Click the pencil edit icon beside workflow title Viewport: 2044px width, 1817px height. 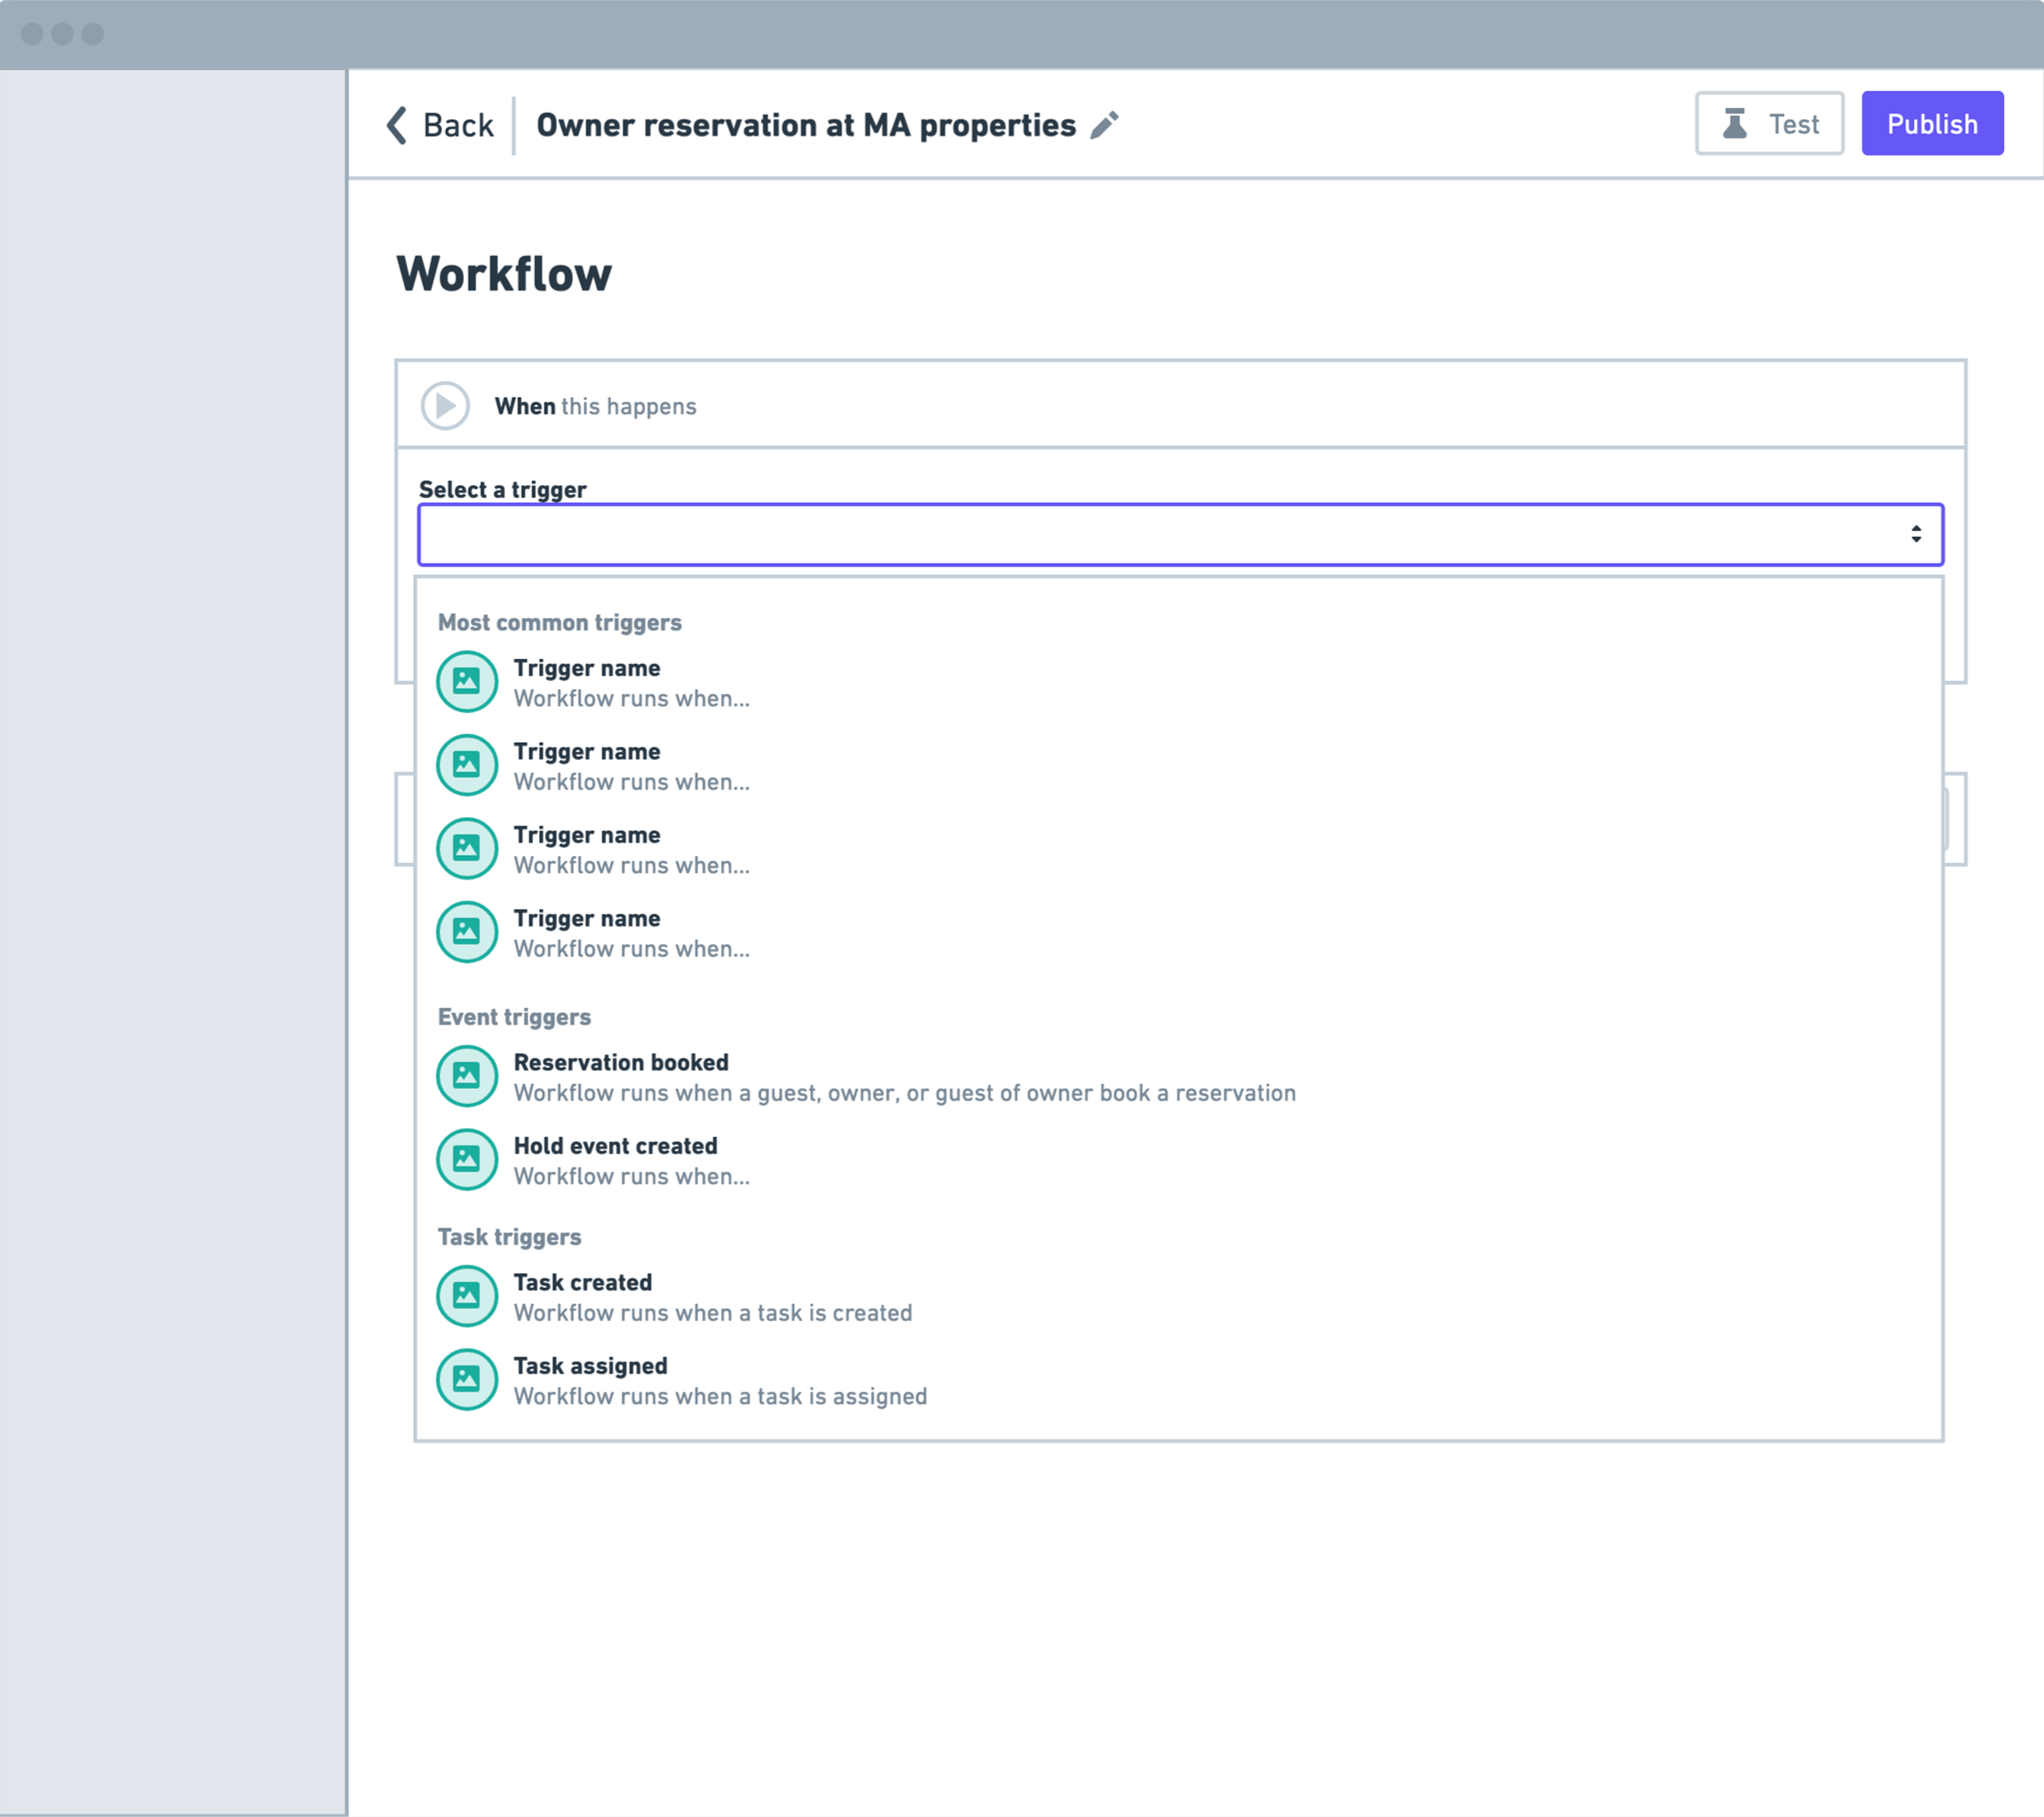point(1104,125)
